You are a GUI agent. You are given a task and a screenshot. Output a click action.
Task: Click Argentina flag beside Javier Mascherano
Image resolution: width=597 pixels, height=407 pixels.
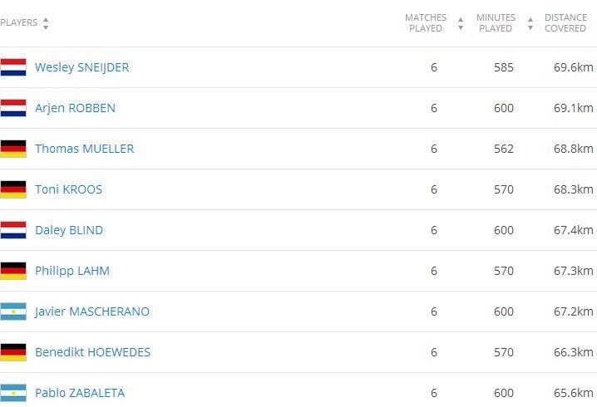coord(13,311)
